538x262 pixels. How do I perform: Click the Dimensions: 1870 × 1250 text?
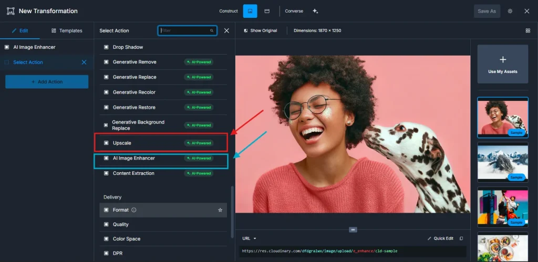(317, 30)
